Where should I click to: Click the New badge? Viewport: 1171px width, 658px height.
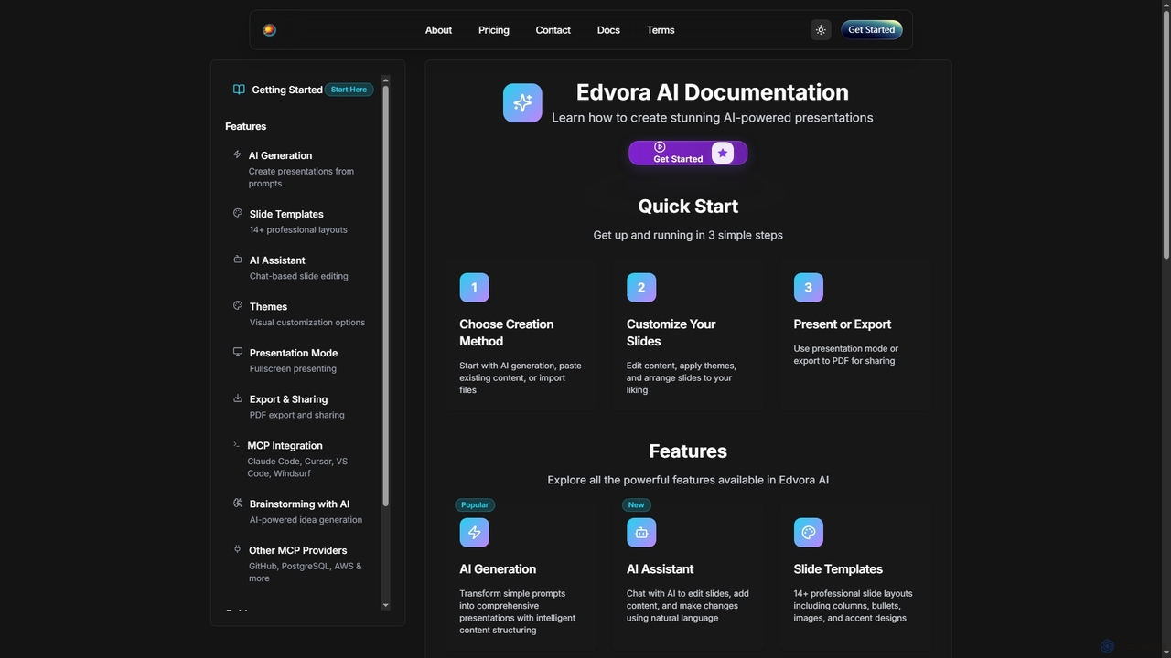pyautogui.click(x=636, y=504)
